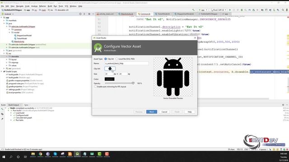Screen dimensions: 289x162
Task: Click the Search Everywhere magnifier icon
Action: pos(283,10)
